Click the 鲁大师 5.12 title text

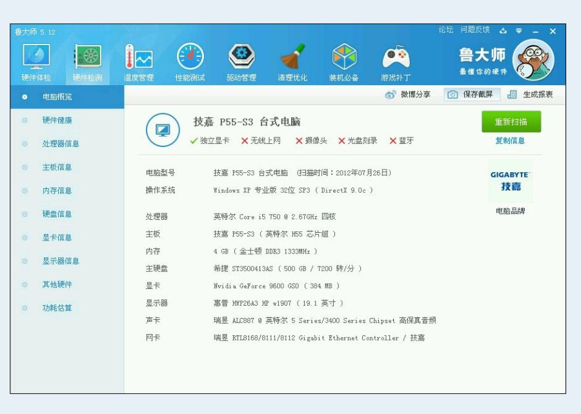(36, 32)
